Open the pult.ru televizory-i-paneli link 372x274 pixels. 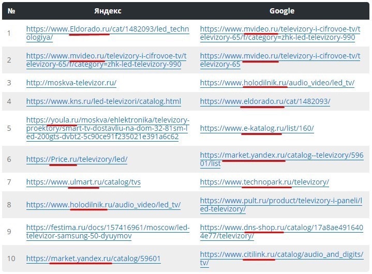[x=281, y=205]
